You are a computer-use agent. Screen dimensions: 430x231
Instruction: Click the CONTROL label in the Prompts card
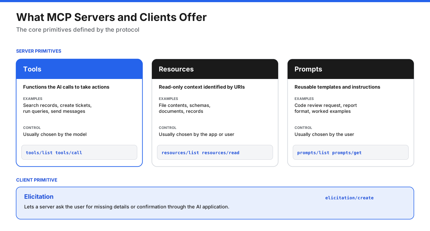(303, 128)
